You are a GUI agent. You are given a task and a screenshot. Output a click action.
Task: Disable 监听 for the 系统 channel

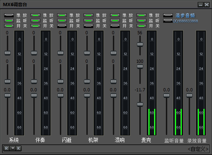coord(9,21)
